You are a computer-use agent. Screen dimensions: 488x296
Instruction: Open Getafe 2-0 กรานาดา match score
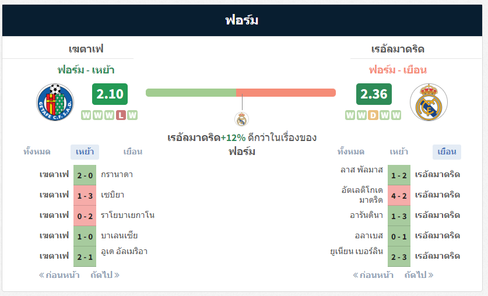(x=85, y=175)
